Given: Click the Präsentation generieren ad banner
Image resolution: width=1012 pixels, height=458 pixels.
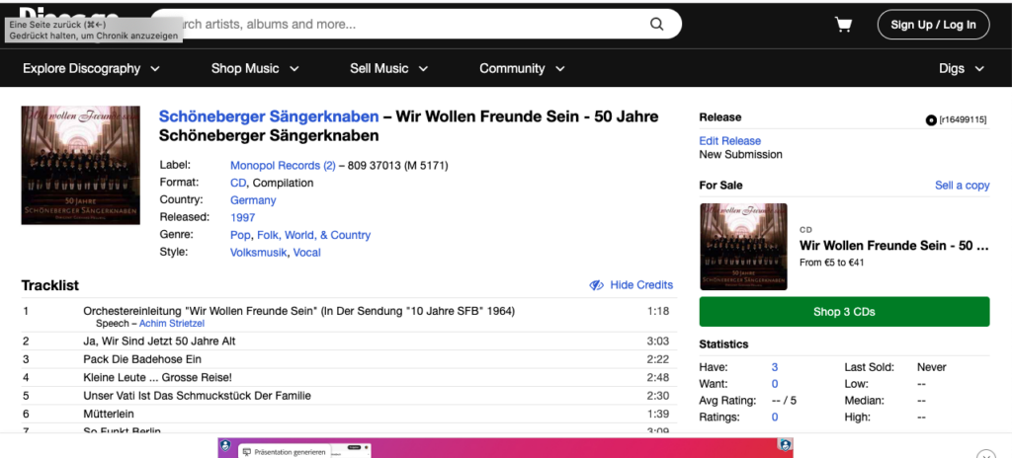Looking at the screenshot, I should (505, 448).
